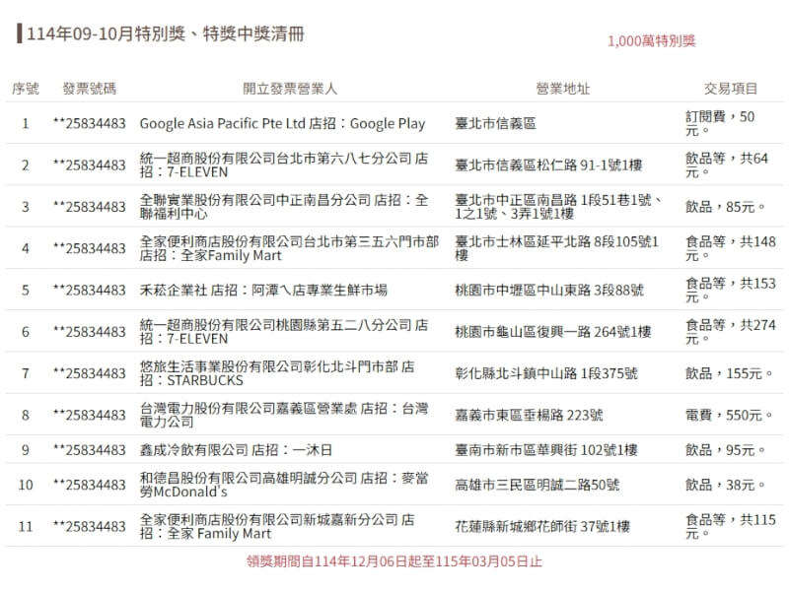The height and width of the screenshot is (591, 789).
Task: Select the 發票號碼 column header
Action: (89, 89)
